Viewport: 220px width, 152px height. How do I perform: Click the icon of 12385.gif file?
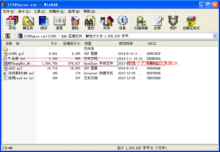(x=5, y=54)
